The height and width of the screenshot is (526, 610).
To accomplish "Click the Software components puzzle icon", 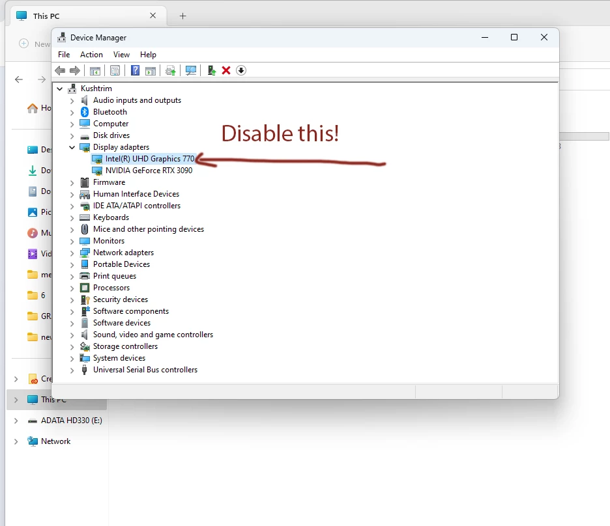I will click(x=85, y=311).
